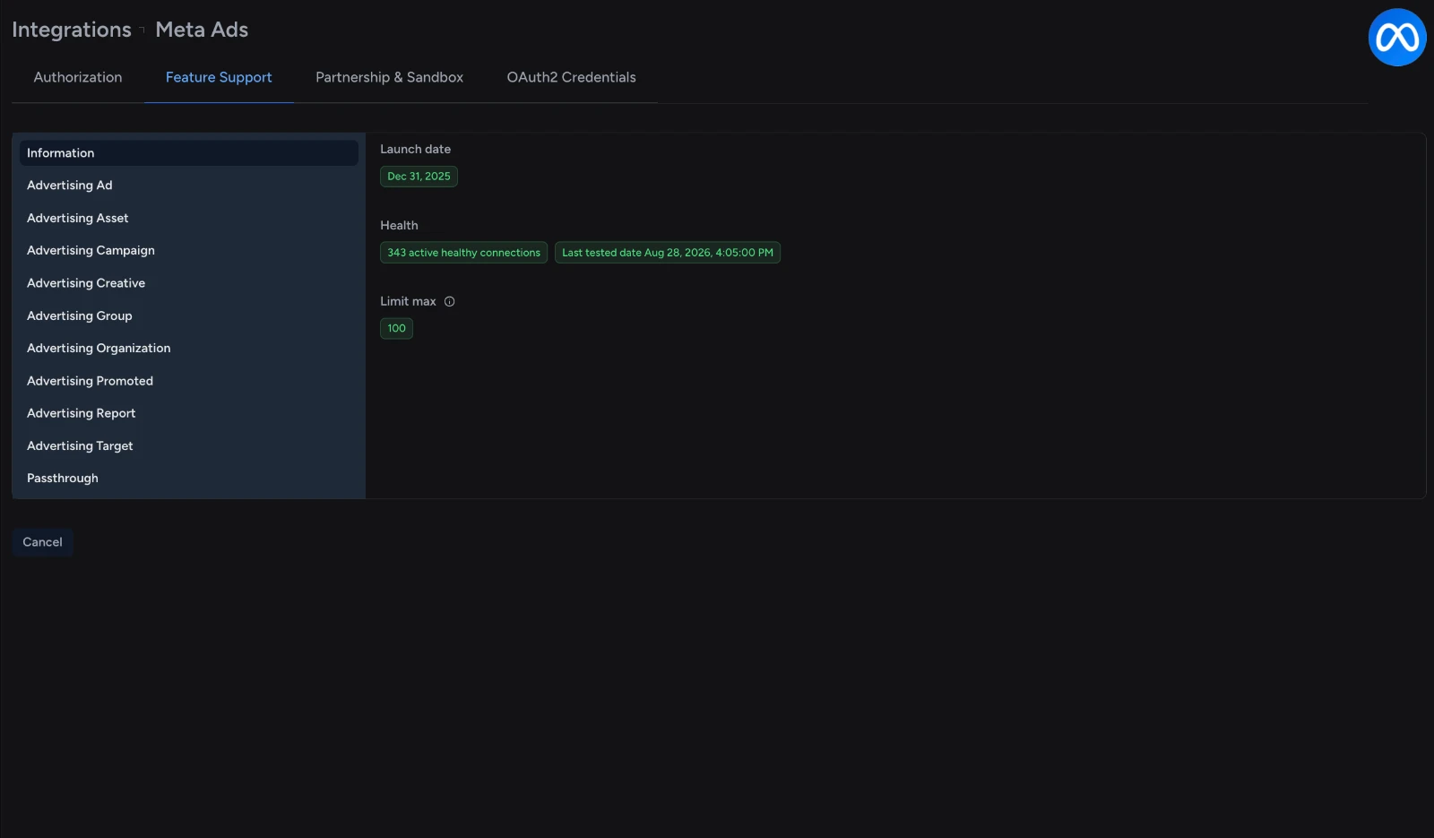Click the Cancel button
Screen dimensions: 1434x838
coord(42,542)
